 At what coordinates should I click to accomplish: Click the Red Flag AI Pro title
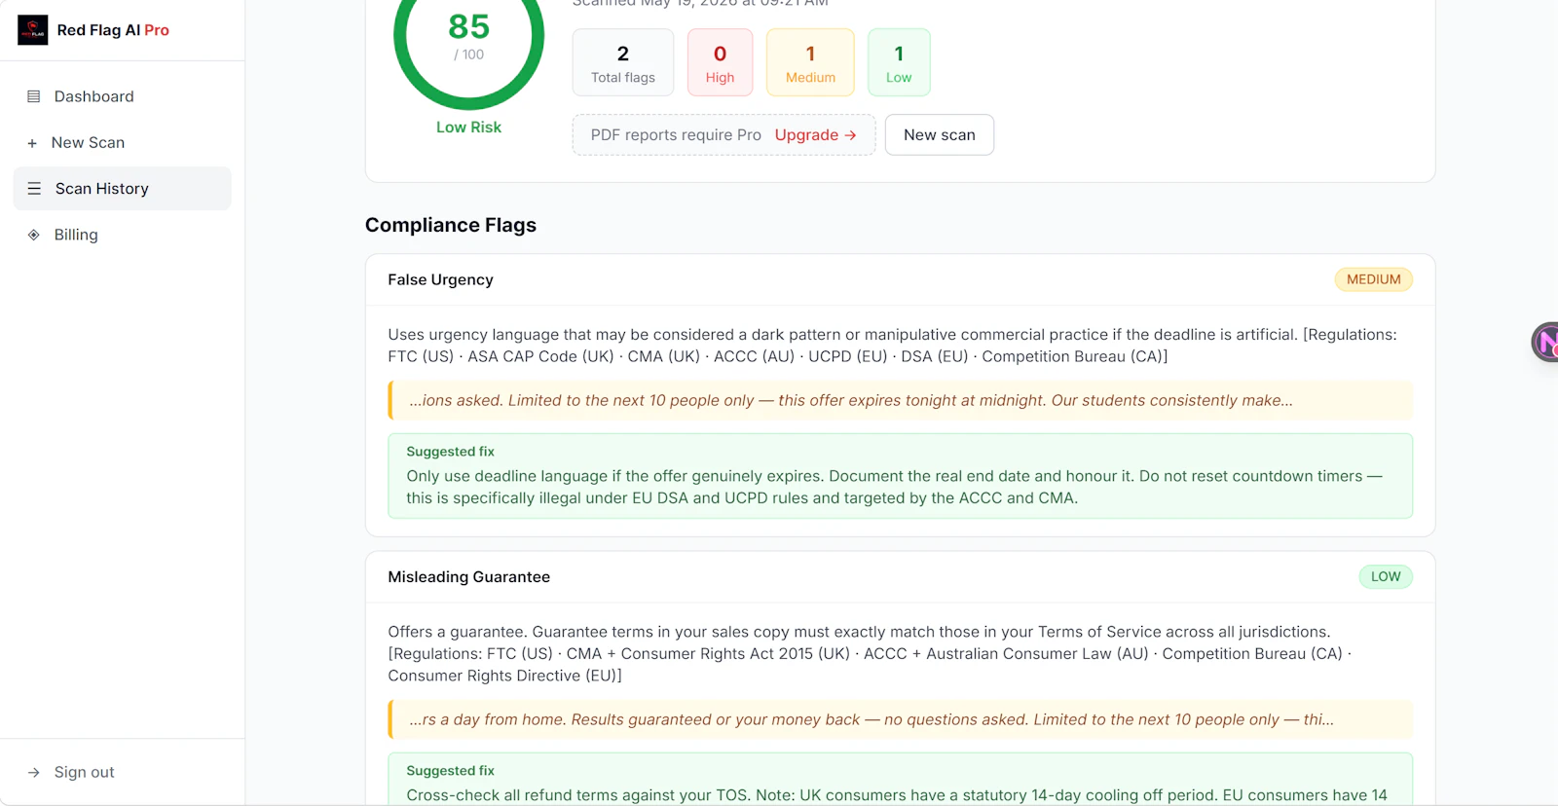113,30
